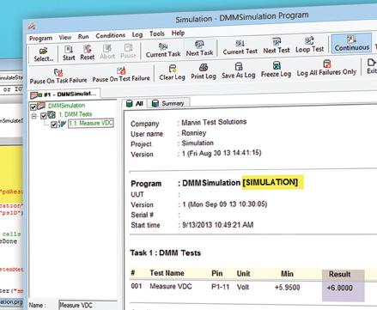Open the Select... program button

point(44,54)
